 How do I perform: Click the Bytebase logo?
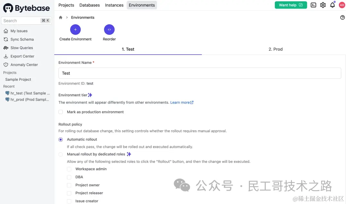tap(26, 8)
